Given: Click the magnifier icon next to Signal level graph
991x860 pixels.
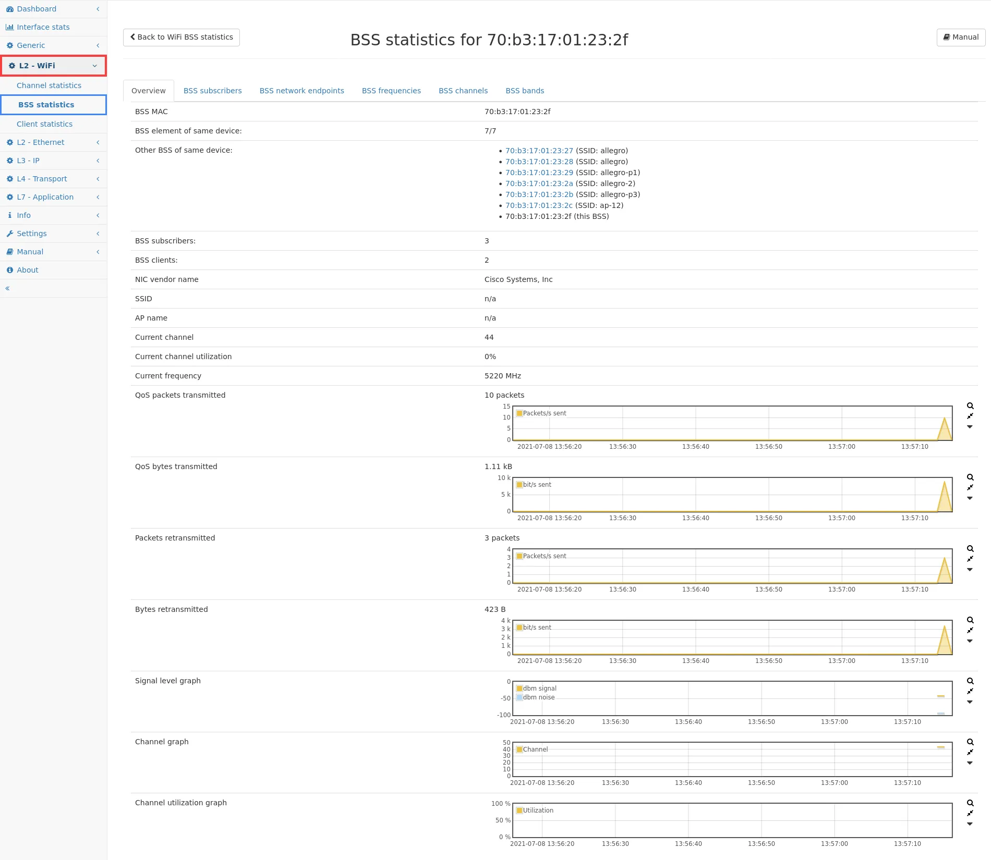Looking at the screenshot, I should coord(970,681).
